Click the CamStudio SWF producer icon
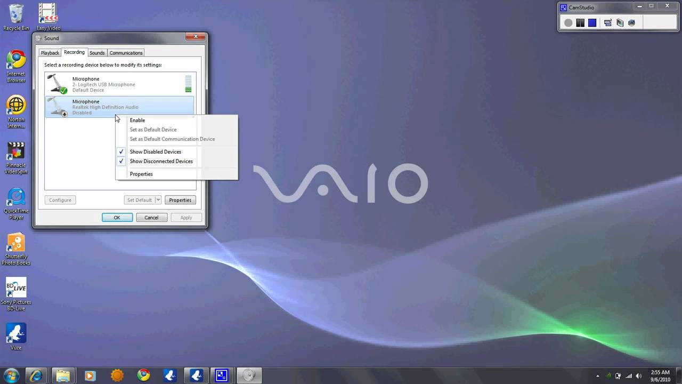Image resolution: width=682 pixels, height=384 pixels. [631, 23]
